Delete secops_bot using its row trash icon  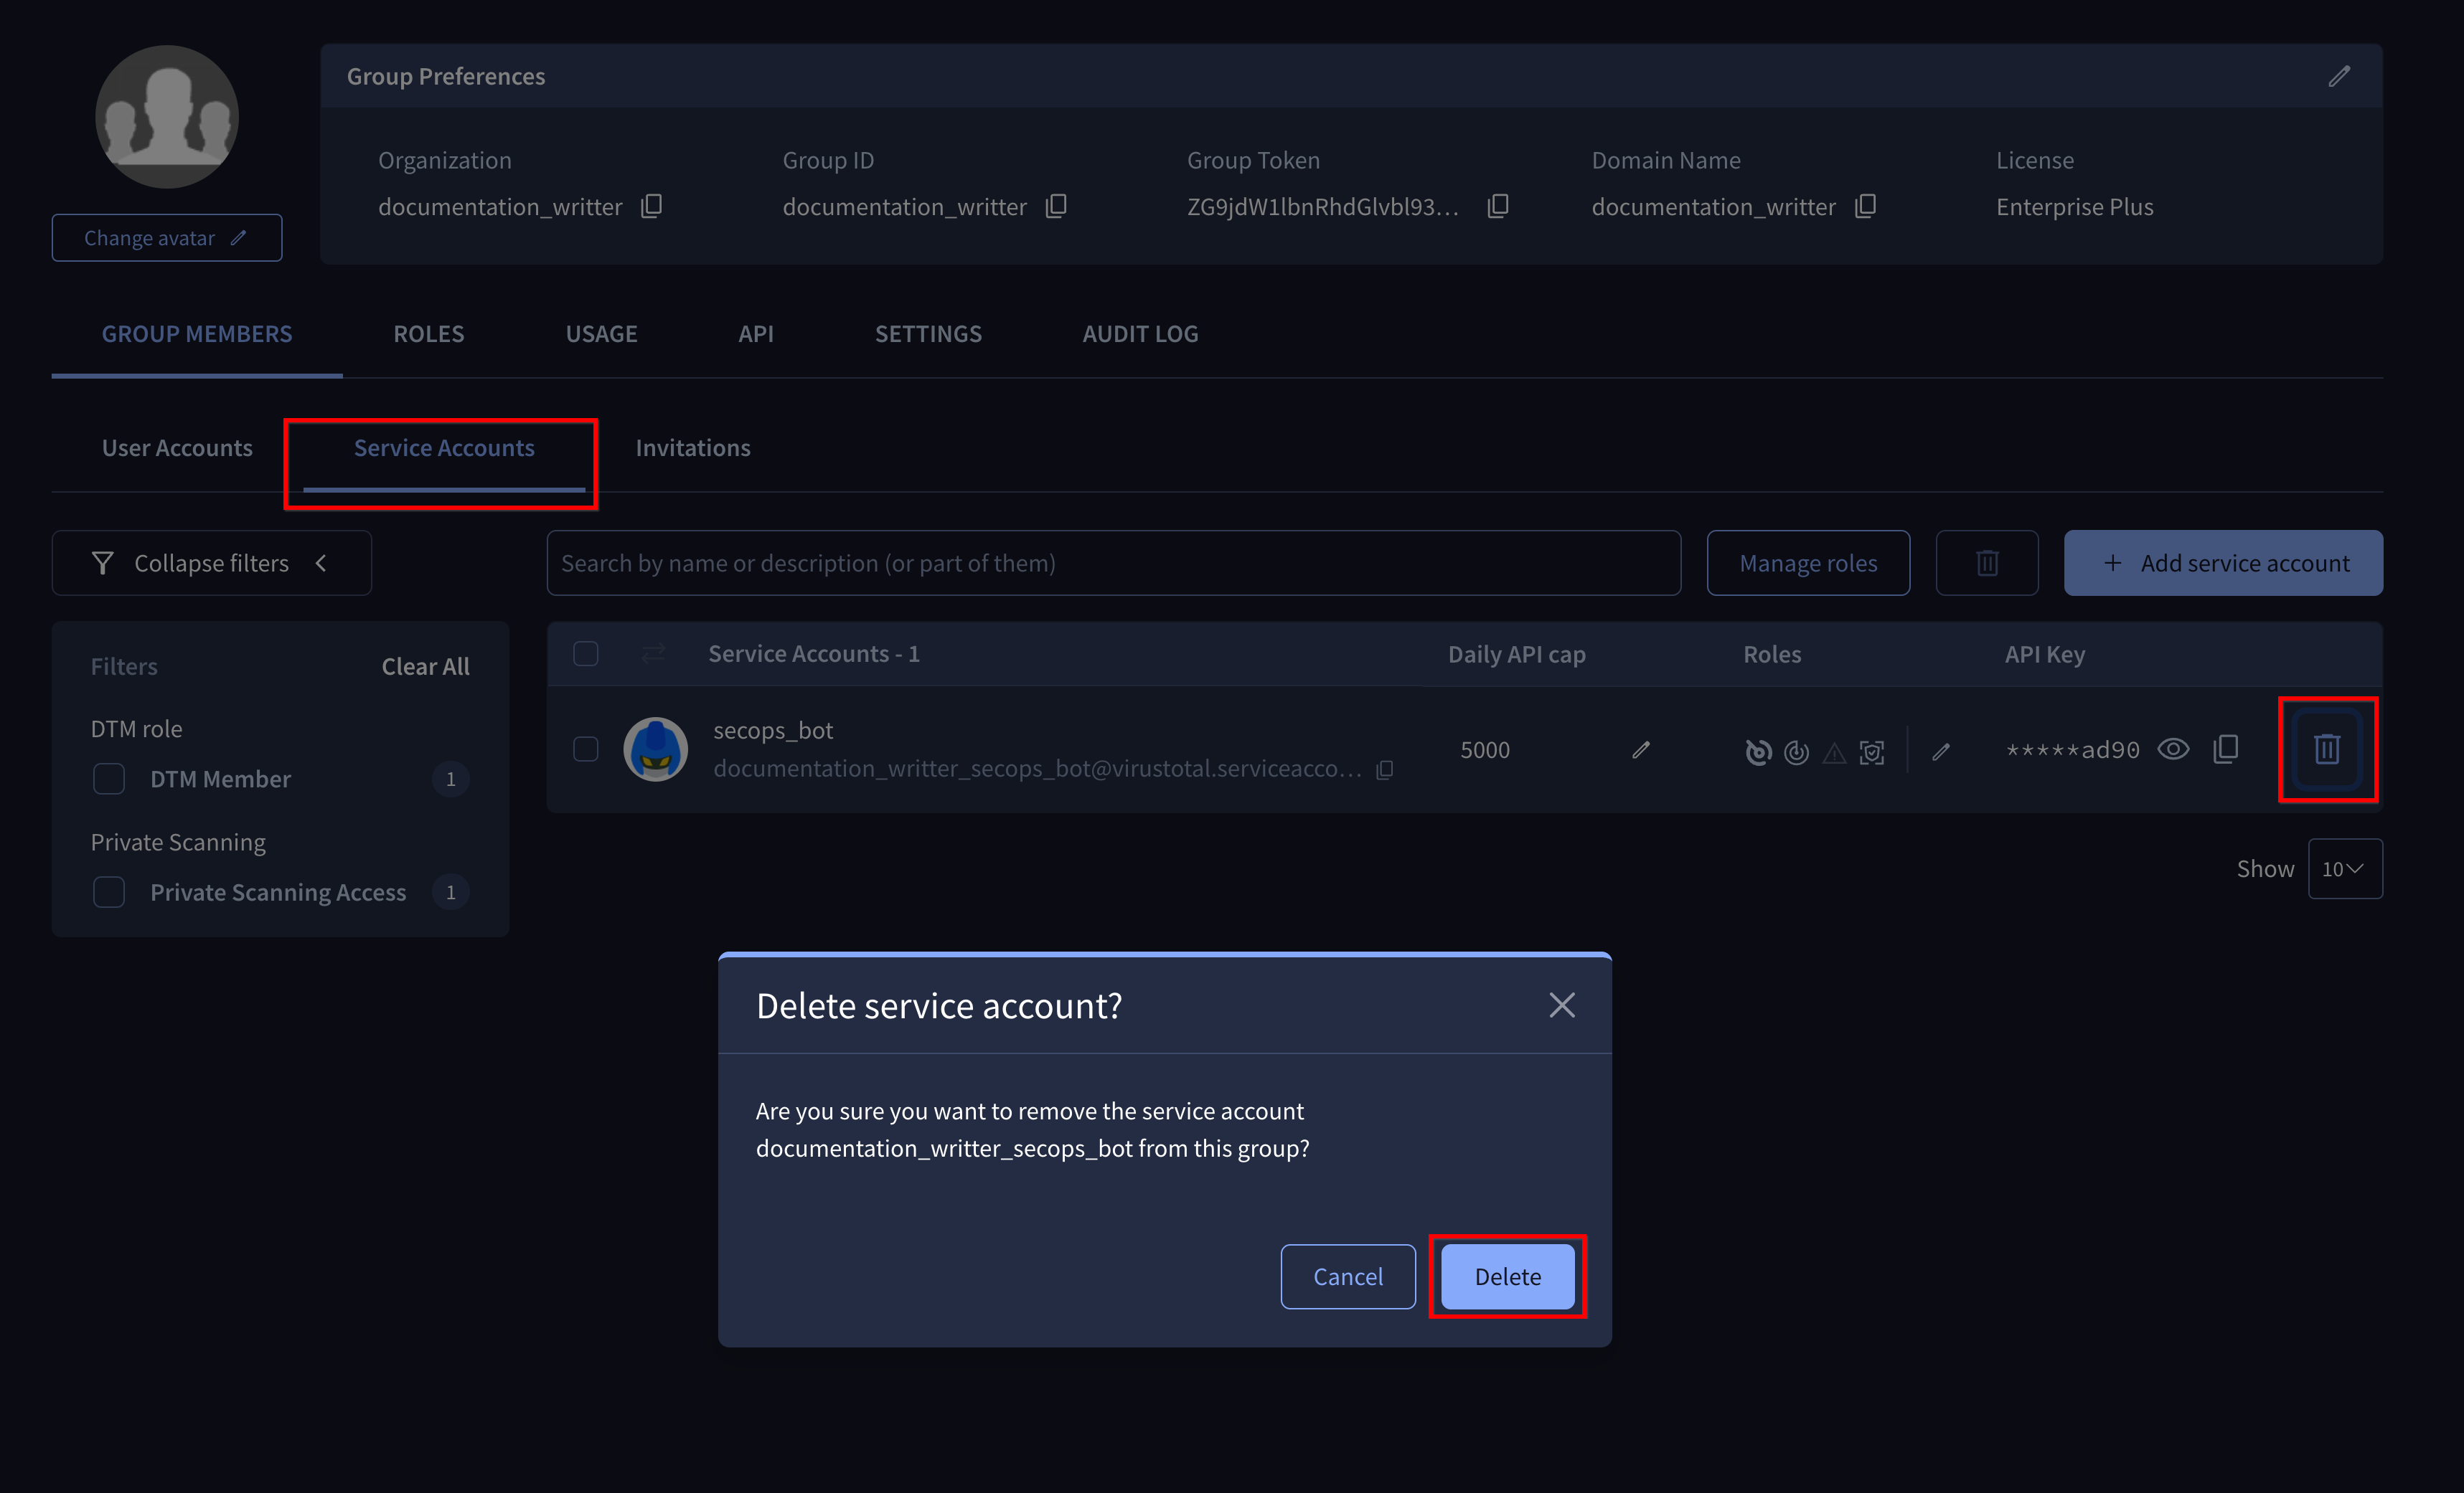2327,749
